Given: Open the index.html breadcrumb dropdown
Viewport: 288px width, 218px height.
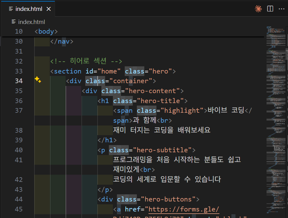Looking at the screenshot, I should [x=31, y=22].
